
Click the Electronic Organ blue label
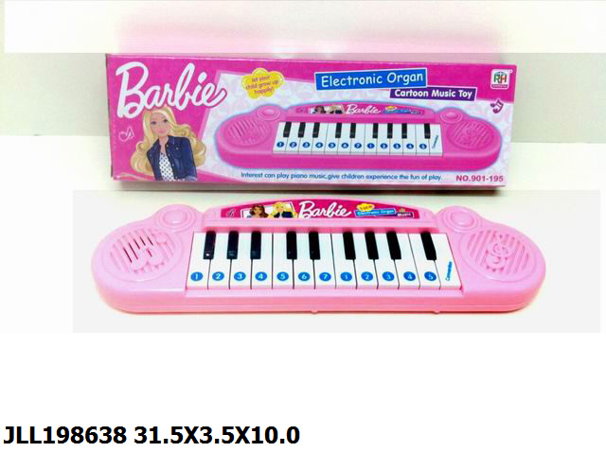click(371, 79)
